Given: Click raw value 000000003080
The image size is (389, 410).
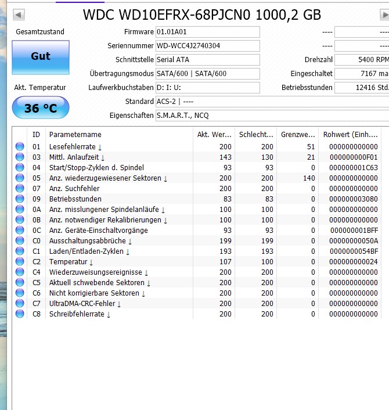Looking at the screenshot, I should pos(354,199).
